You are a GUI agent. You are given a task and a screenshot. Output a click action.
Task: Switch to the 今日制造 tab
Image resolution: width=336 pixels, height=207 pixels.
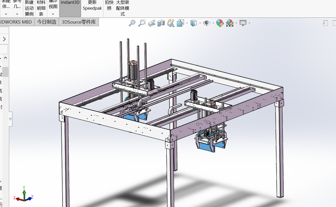coord(47,22)
